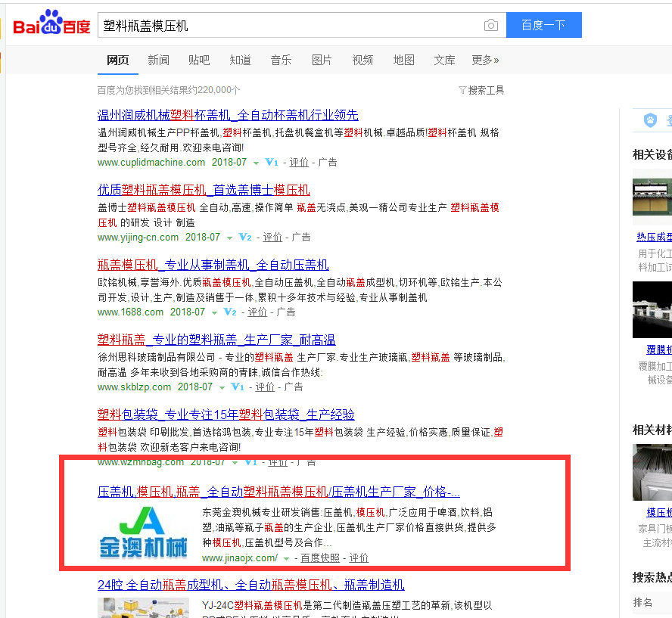This screenshot has width=672, height=618.
Task: Click V2 badge under 1688.com result
Action: point(230,312)
